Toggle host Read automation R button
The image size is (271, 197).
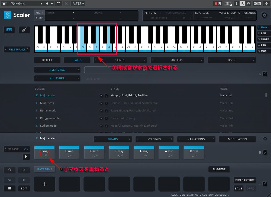[x=242, y=4]
